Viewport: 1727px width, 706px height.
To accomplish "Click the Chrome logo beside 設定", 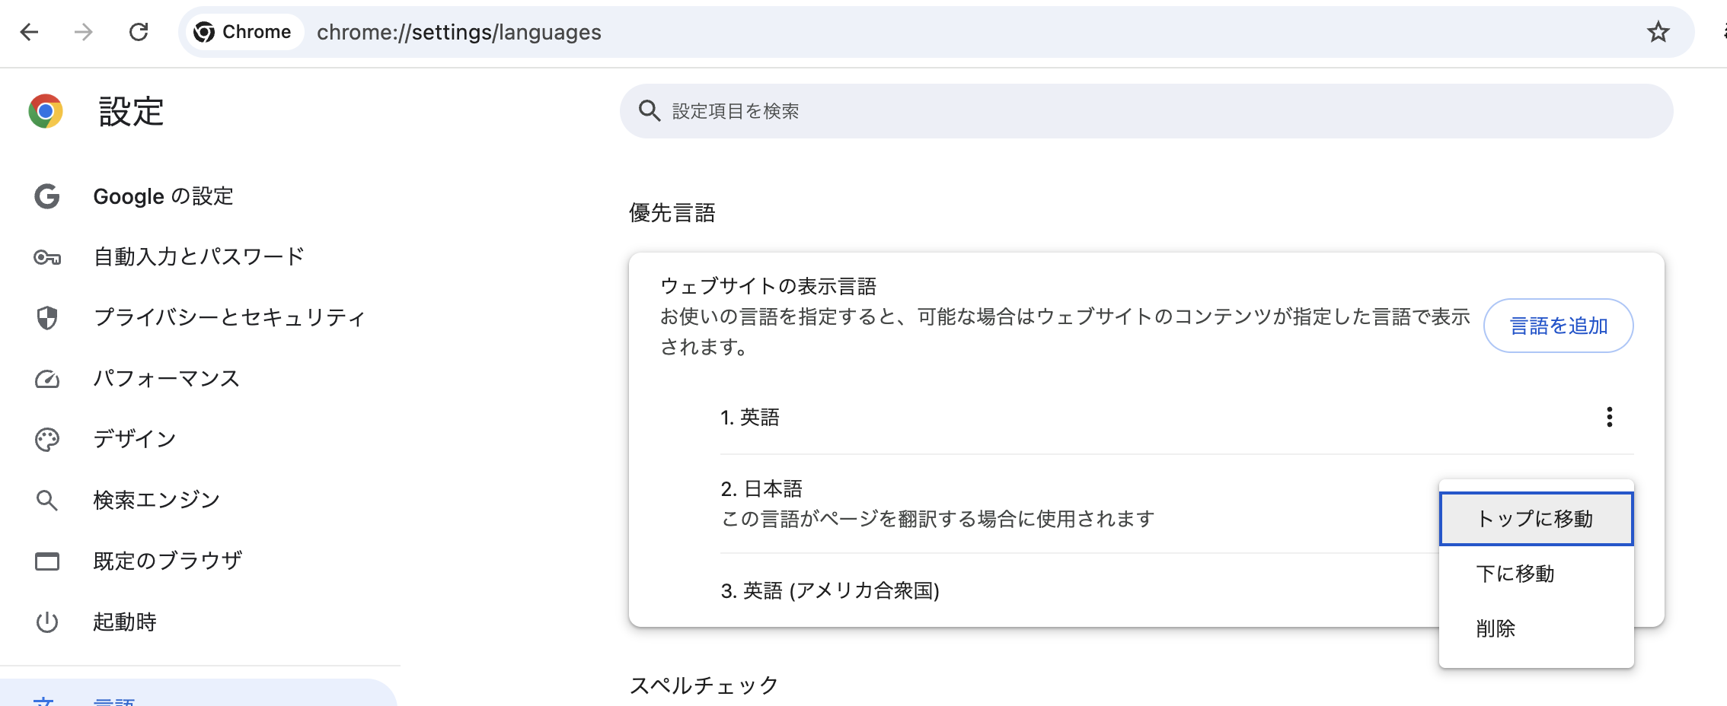I will 46,112.
